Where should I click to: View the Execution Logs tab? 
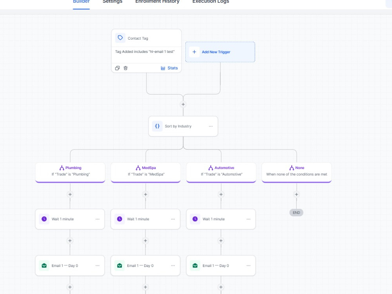pyautogui.click(x=211, y=2)
